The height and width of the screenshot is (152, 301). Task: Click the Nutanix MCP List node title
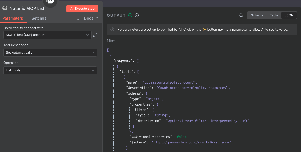(x=27, y=8)
